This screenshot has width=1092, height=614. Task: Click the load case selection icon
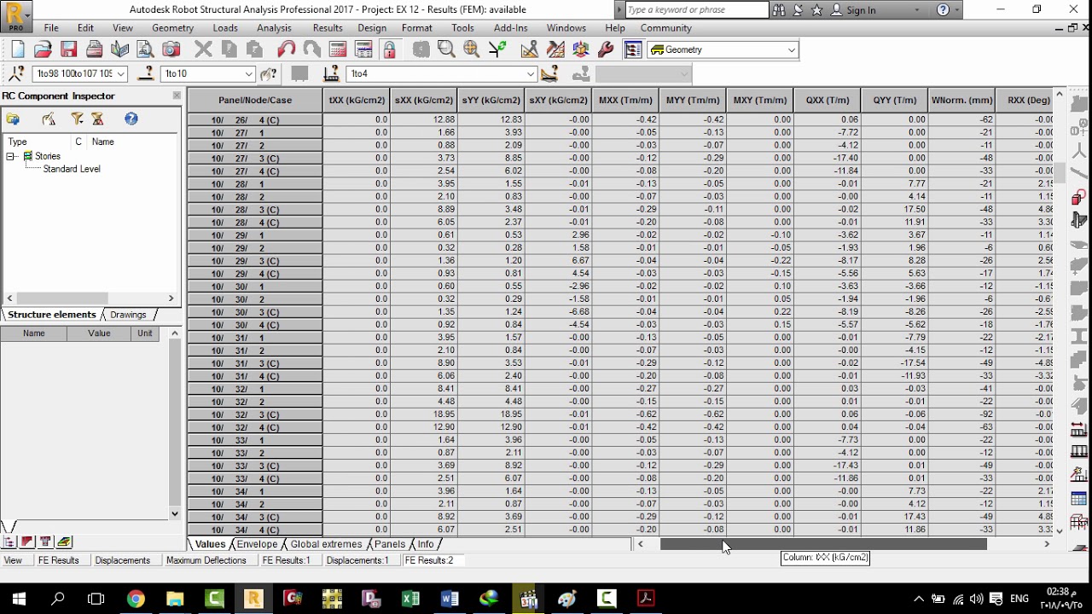[x=332, y=74]
